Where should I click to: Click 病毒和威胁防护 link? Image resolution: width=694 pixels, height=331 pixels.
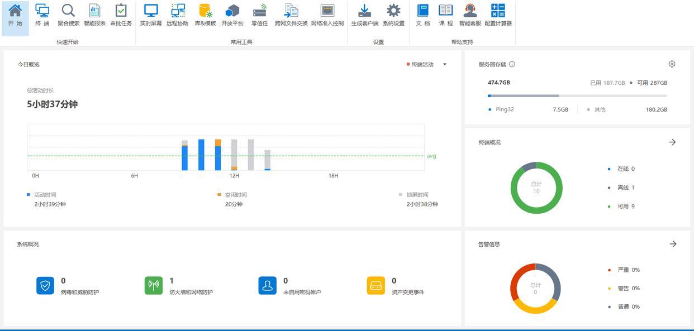[x=80, y=292]
